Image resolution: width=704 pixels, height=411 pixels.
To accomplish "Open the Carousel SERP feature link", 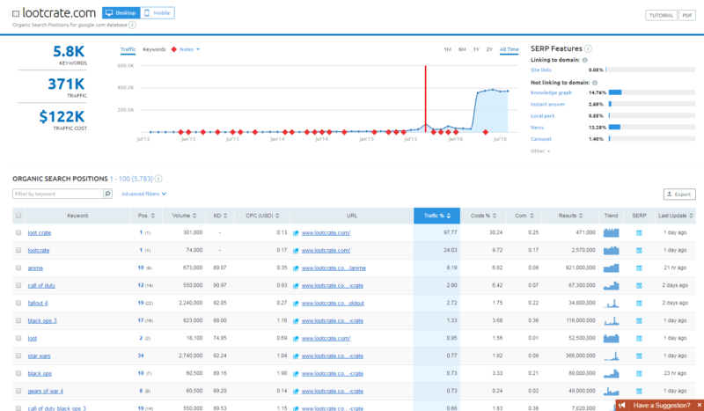I will [540, 139].
